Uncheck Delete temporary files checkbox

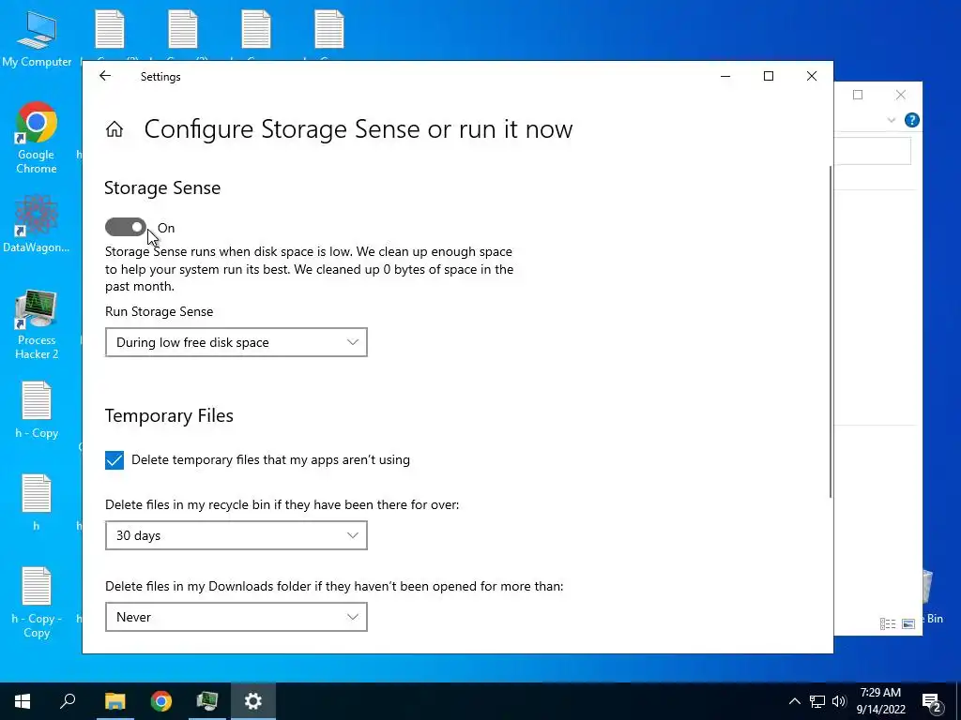pyautogui.click(x=114, y=460)
